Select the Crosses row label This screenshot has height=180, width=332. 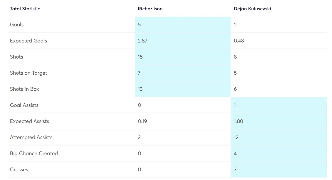[x=19, y=169]
